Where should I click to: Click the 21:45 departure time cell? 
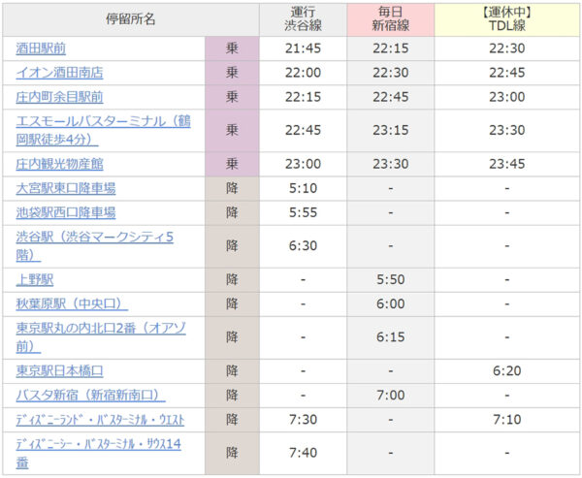pos(303,48)
